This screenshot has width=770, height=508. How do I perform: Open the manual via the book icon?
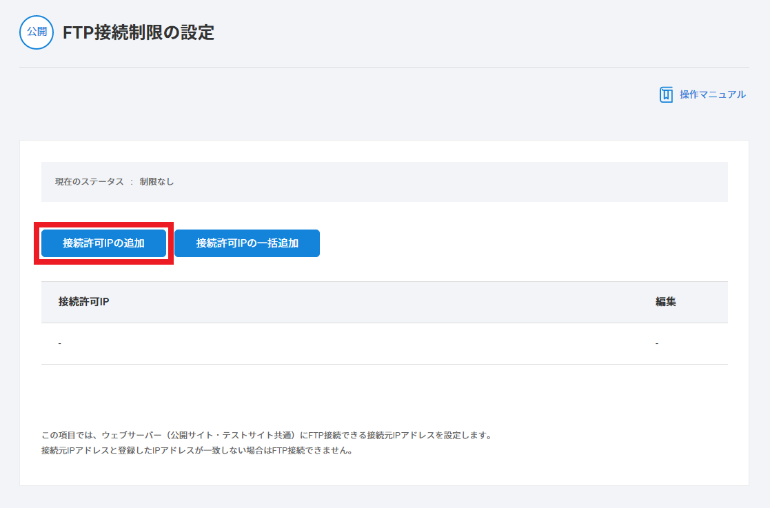[x=666, y=94]
